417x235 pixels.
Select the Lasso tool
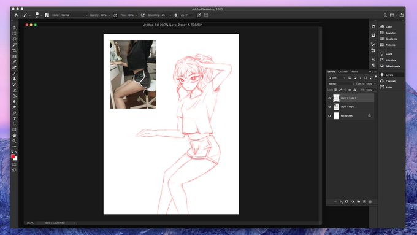tap(14, 39)
